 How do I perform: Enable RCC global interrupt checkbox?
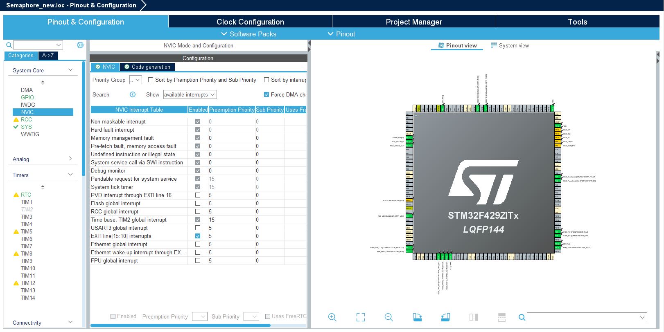(198, 211)
